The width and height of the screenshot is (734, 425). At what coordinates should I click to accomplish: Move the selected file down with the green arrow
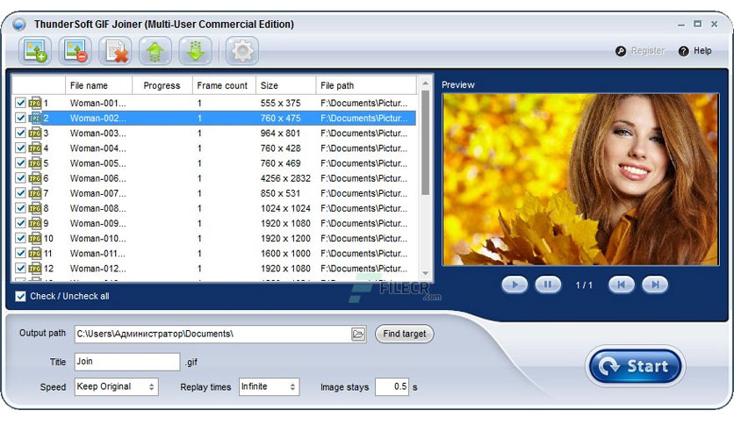point(195,51)
